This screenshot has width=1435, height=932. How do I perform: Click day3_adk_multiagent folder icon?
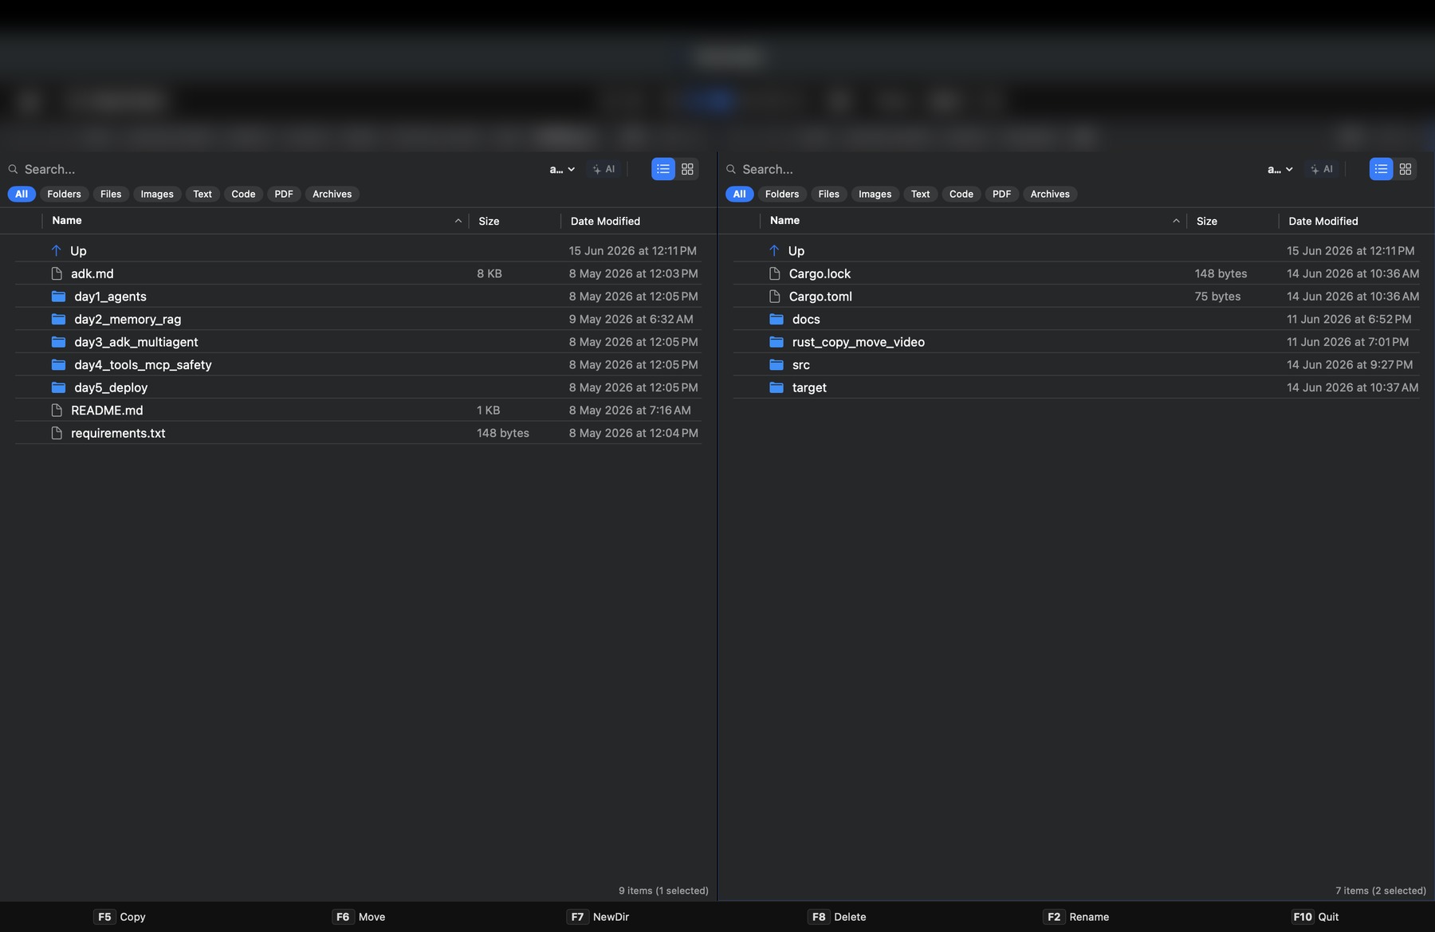tap(58, 342)
